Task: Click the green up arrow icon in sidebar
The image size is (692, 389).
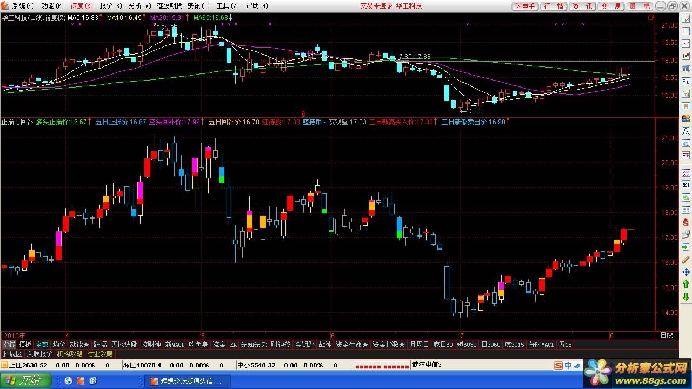Action: (x=686, y=284)
